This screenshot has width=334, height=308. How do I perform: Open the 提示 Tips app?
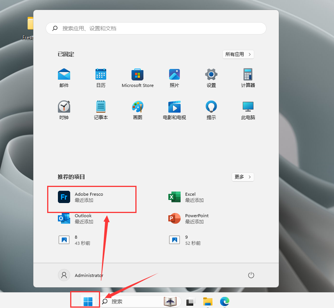[x=211, y=110]
